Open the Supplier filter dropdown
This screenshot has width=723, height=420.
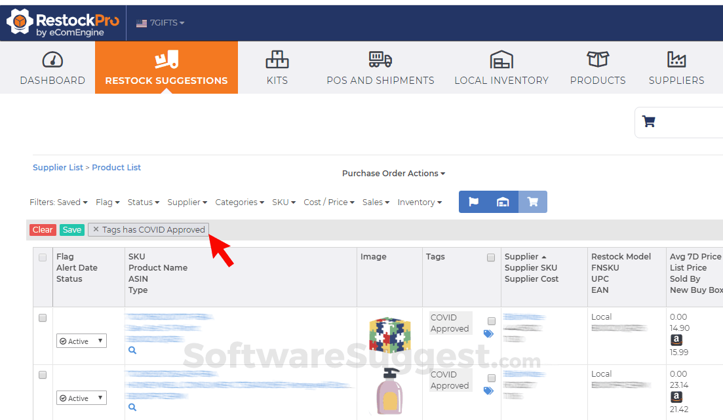coord(187,202)
